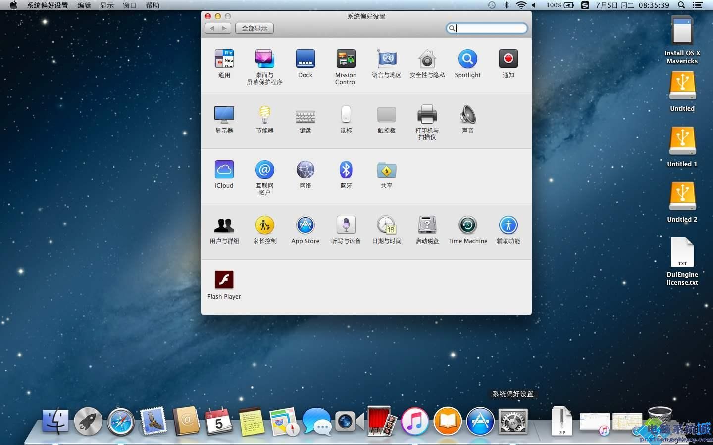Image resolution: width=713 pixels, height=445 pixels.
Task: Click System Preferences gear in Dock
Action: (x=513, y=422)
